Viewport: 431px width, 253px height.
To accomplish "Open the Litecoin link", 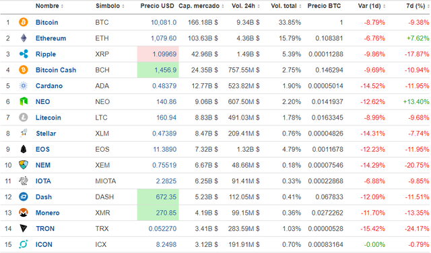I will (48, 117).
